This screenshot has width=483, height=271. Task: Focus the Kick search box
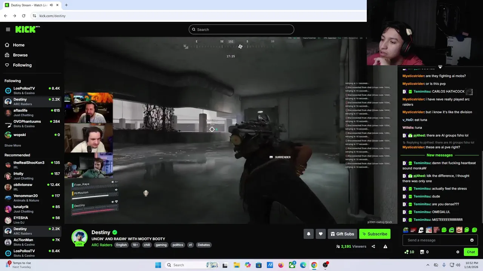click(241, 29)
